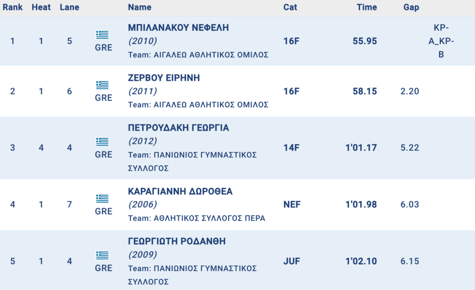Sort results by the Rank column header

[13, 7]
